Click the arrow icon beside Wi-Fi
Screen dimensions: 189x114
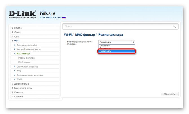click(x=12, y=41)
